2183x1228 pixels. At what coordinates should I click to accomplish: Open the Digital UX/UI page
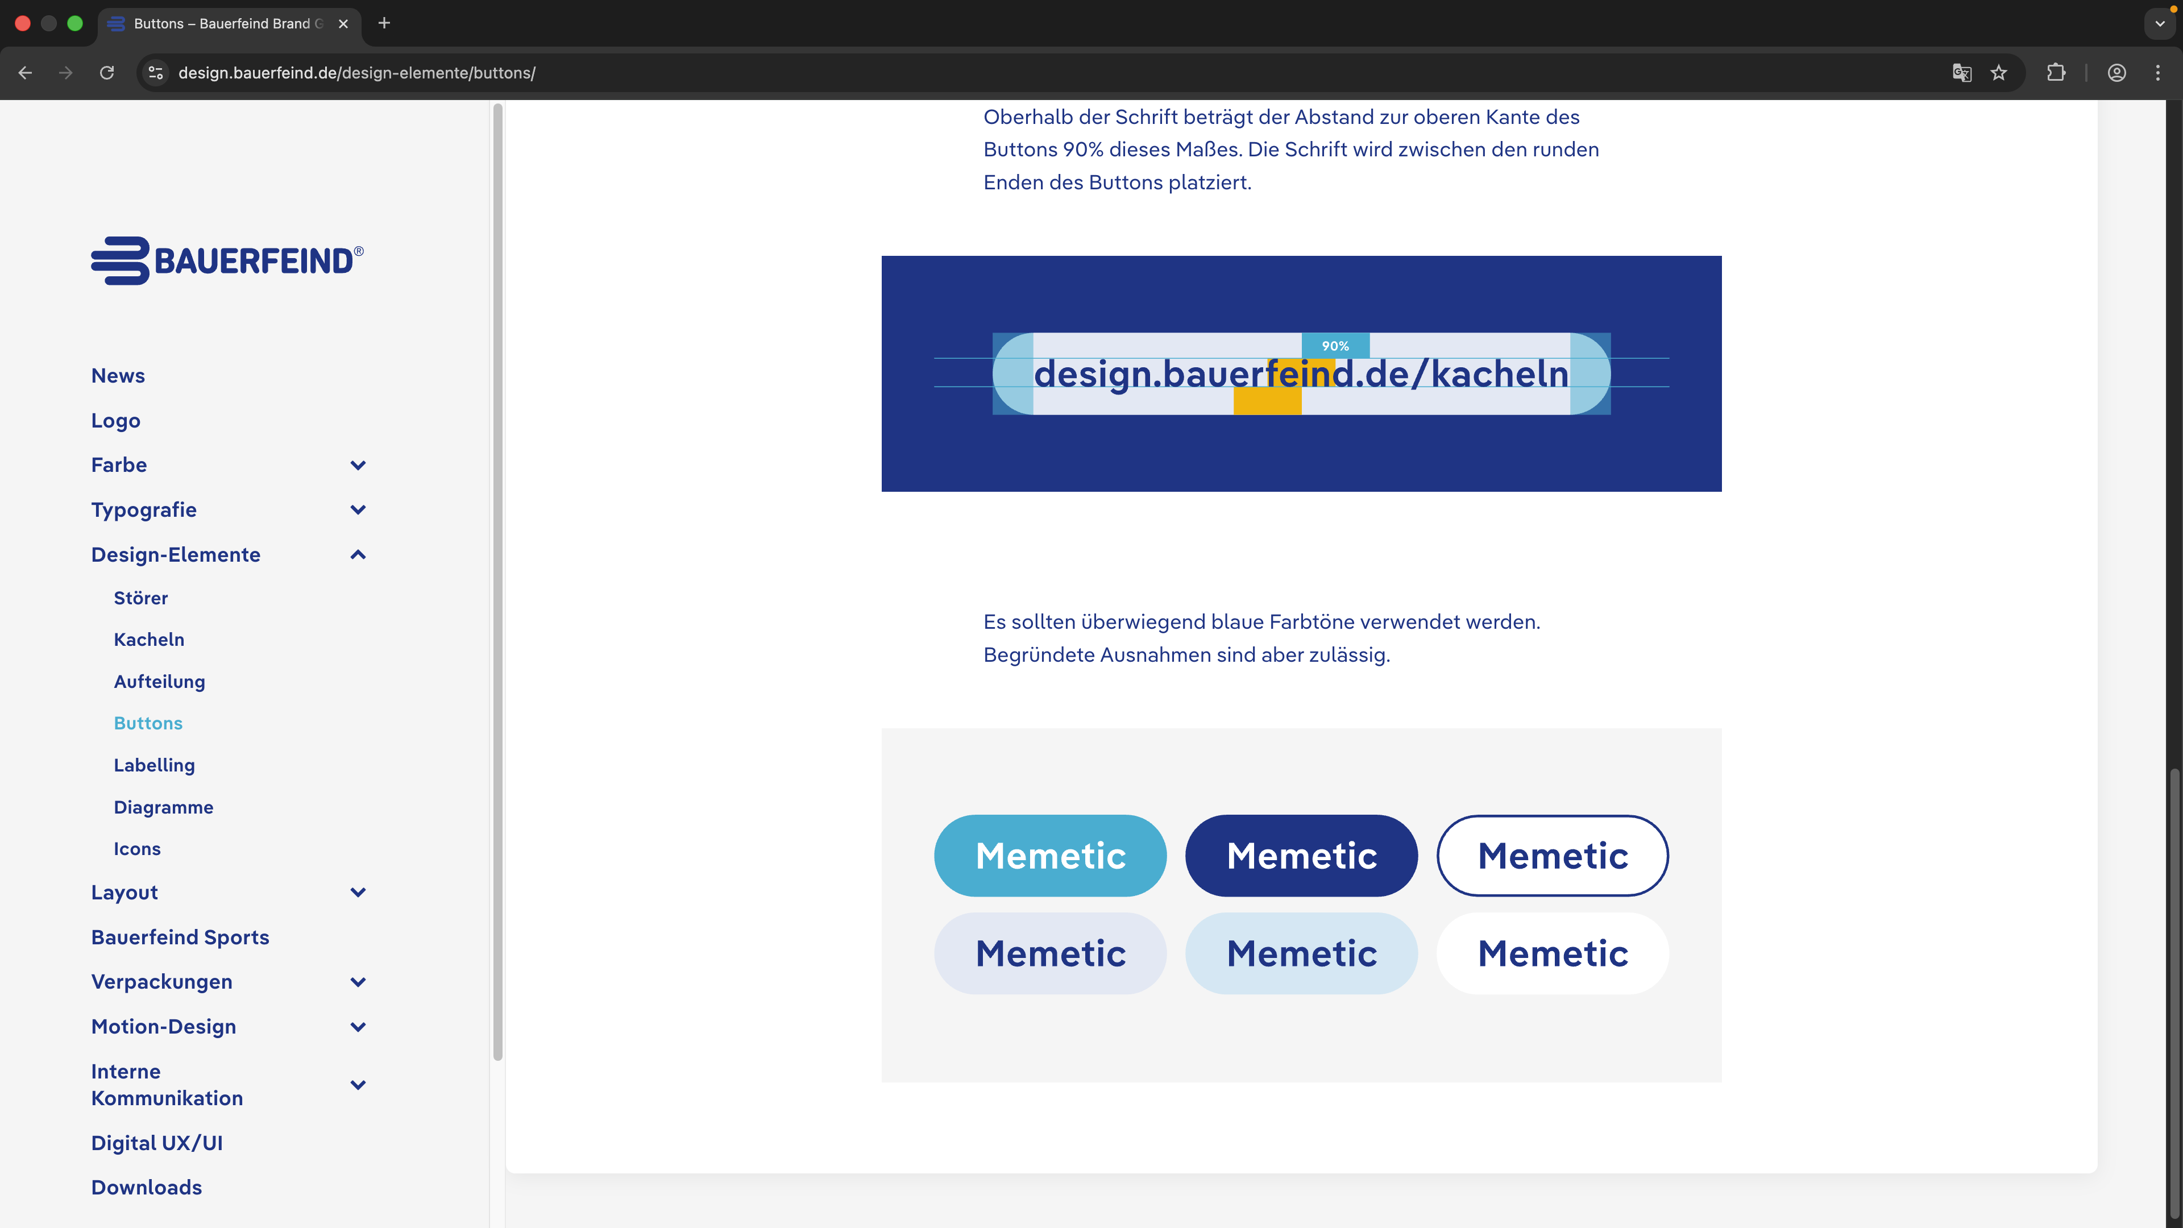tap(157, 1143)
